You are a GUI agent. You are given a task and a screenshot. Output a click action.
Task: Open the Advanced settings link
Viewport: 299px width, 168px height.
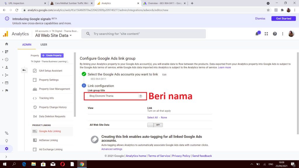pyautogui.click(x=112, y=149)
